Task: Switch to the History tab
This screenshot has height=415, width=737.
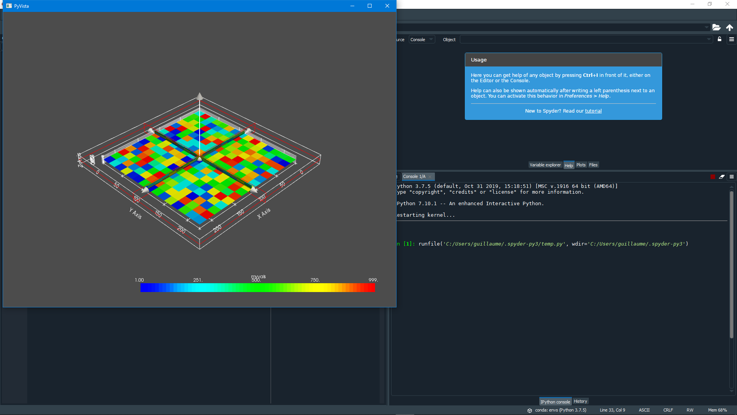Action: pos(580,401)
